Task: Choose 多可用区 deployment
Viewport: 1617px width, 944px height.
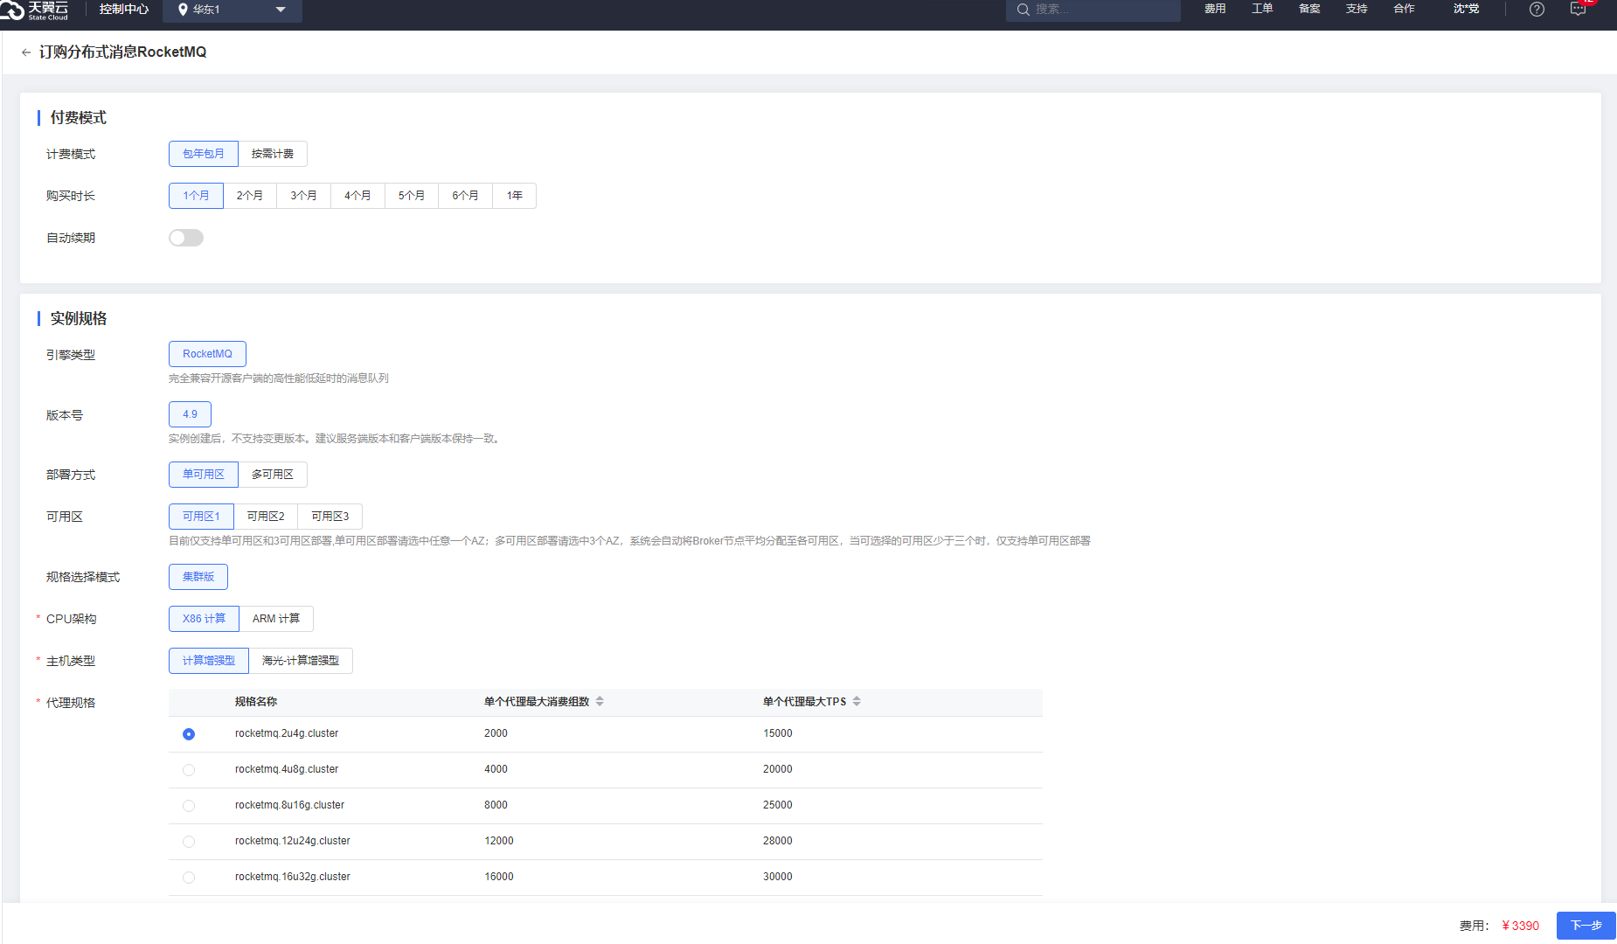Action: [x=273, y=475]
